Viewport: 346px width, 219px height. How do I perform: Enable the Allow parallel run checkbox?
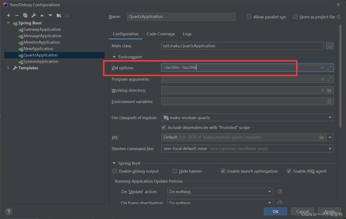(x=249, y=17)
